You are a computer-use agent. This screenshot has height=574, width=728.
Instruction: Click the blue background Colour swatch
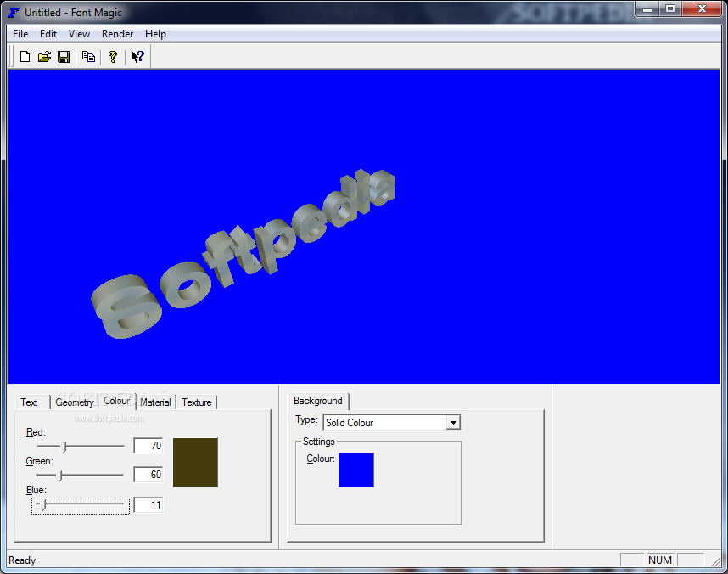coord(356,470)
